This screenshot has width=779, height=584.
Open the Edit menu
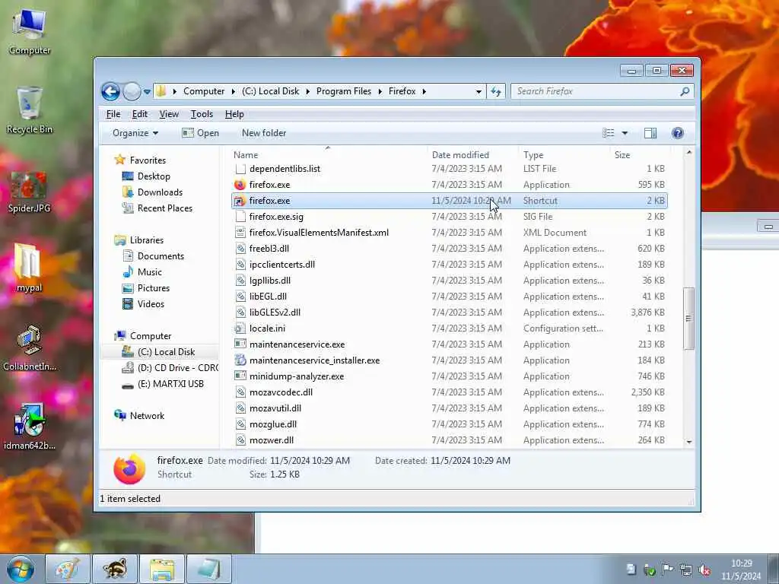(140, 114)
